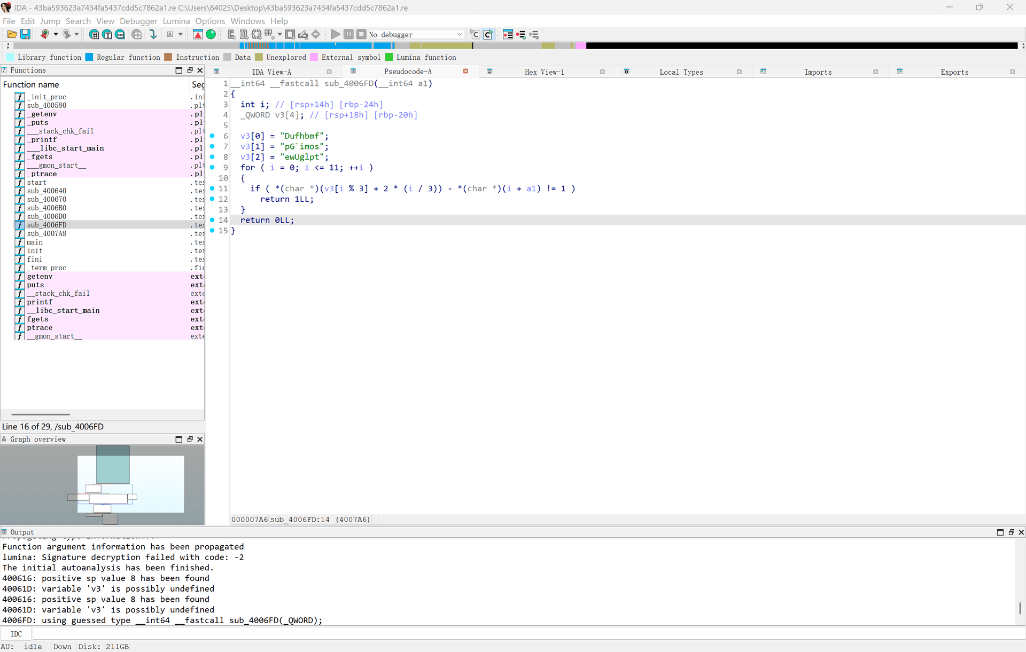Screen dimensions: 1026x652
Task: Open the No debugger dropdown
Action: (x=416, y=34)
